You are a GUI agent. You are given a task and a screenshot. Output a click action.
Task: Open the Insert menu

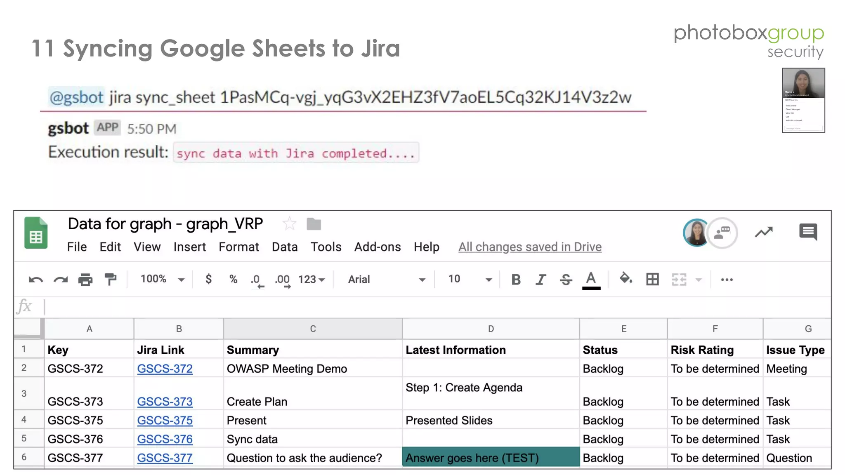[189, 247]
